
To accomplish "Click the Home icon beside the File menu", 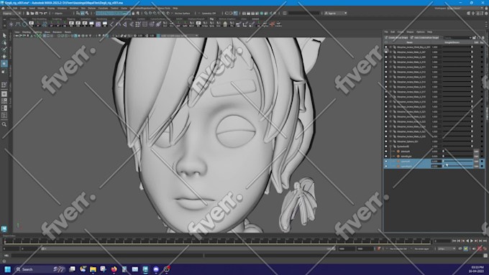I will (x=3, y=8).
